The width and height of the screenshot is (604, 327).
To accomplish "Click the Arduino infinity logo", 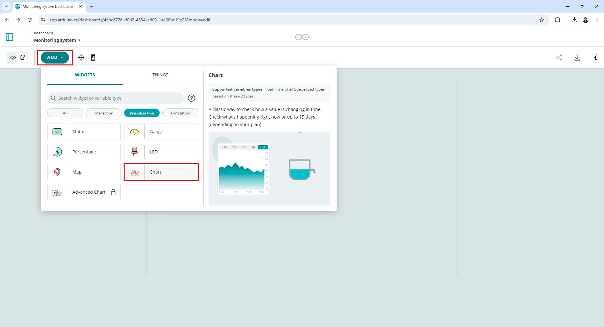I will pyautogui.click(x=302, y=37).
